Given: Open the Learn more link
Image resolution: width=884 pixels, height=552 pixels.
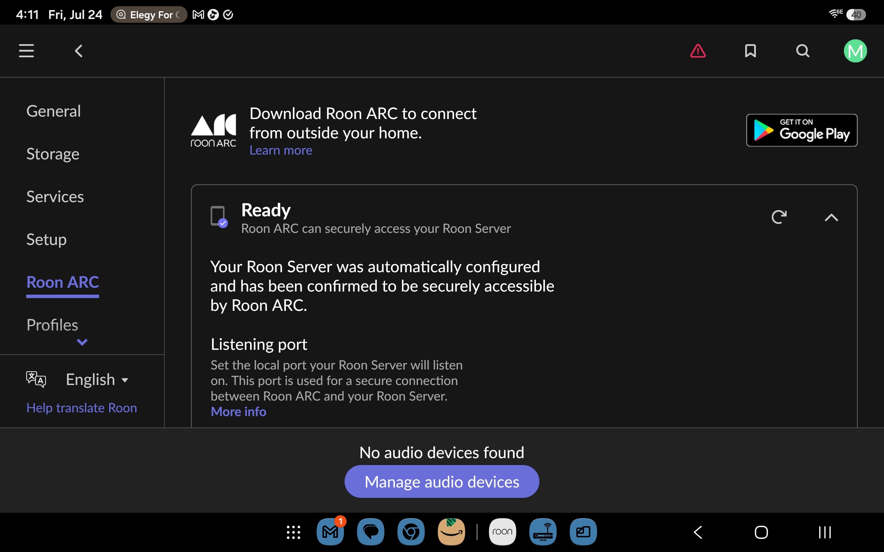Looking at the screenshot, I should pyautogui.click(x=280, y=150).
